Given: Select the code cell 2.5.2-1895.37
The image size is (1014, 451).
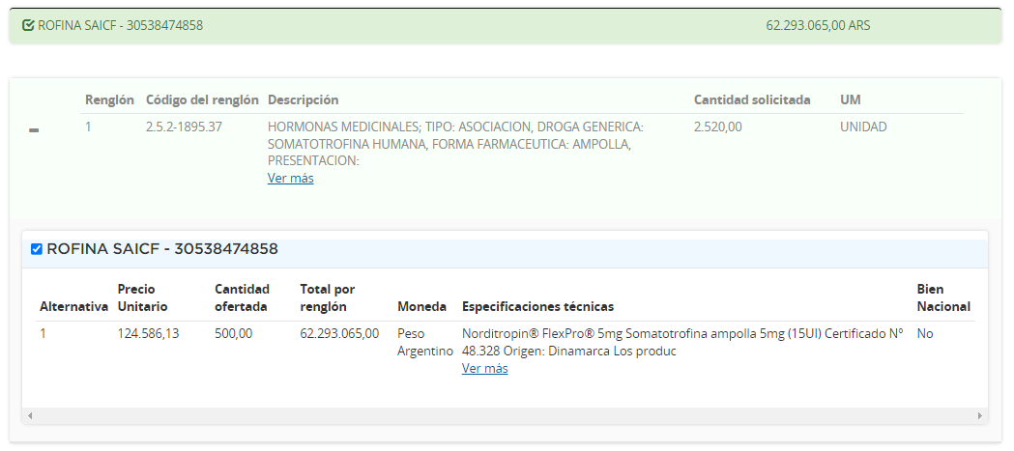Looking at the screenshot, I should [x=184, y=127].
